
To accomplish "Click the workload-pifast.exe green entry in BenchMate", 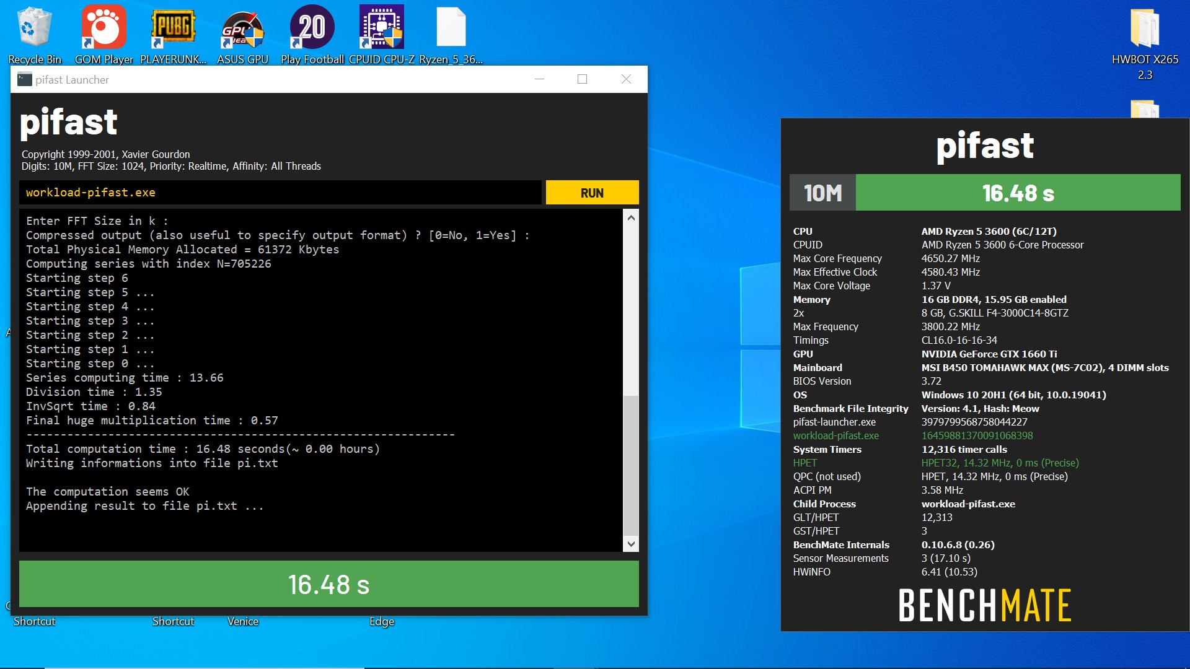I will (x=835, y=435).
